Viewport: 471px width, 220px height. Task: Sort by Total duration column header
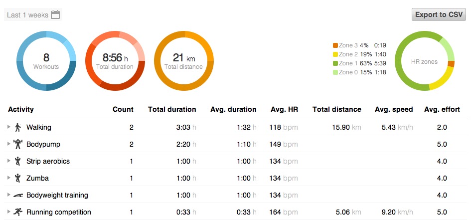click(x=172, y=109)
